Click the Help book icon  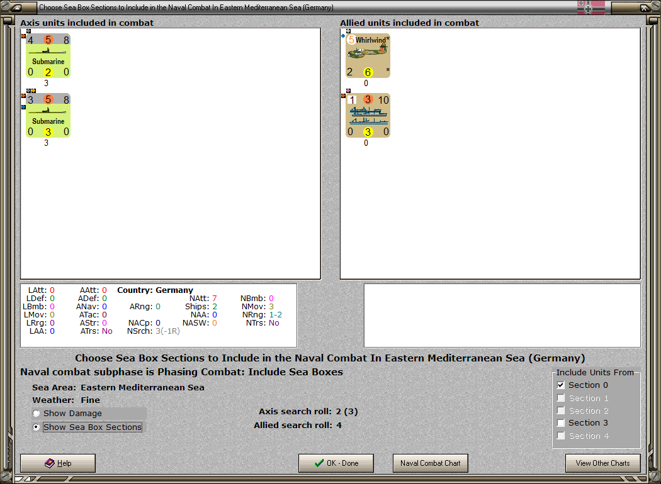coord(49,463)
